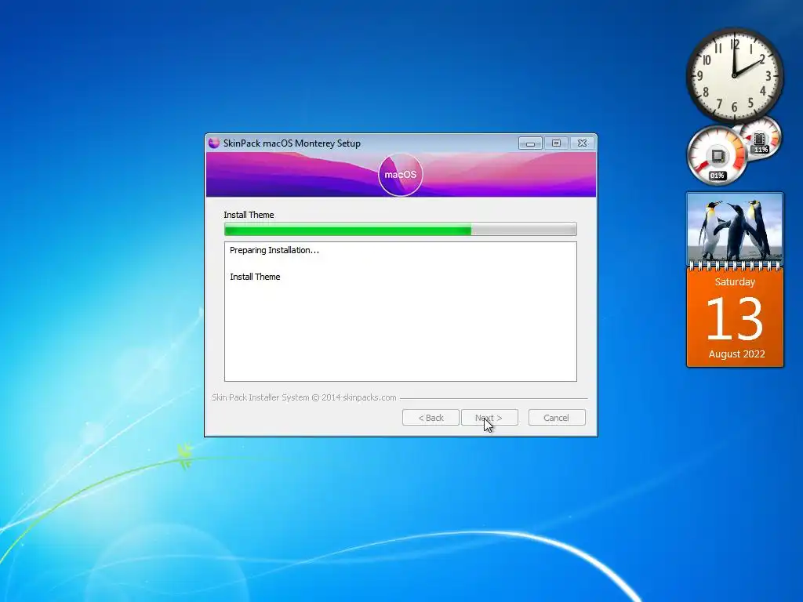Click the SkinPack macOS Monterey Setup title text
The height and width of the screenshot is (602, 803).
point(292,144)
